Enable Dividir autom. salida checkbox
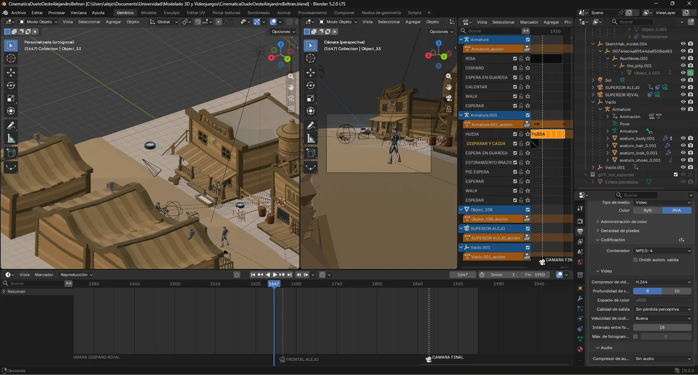 point(635,260)
